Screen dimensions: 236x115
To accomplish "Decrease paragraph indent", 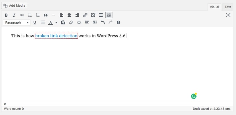I will coord(87,22).
